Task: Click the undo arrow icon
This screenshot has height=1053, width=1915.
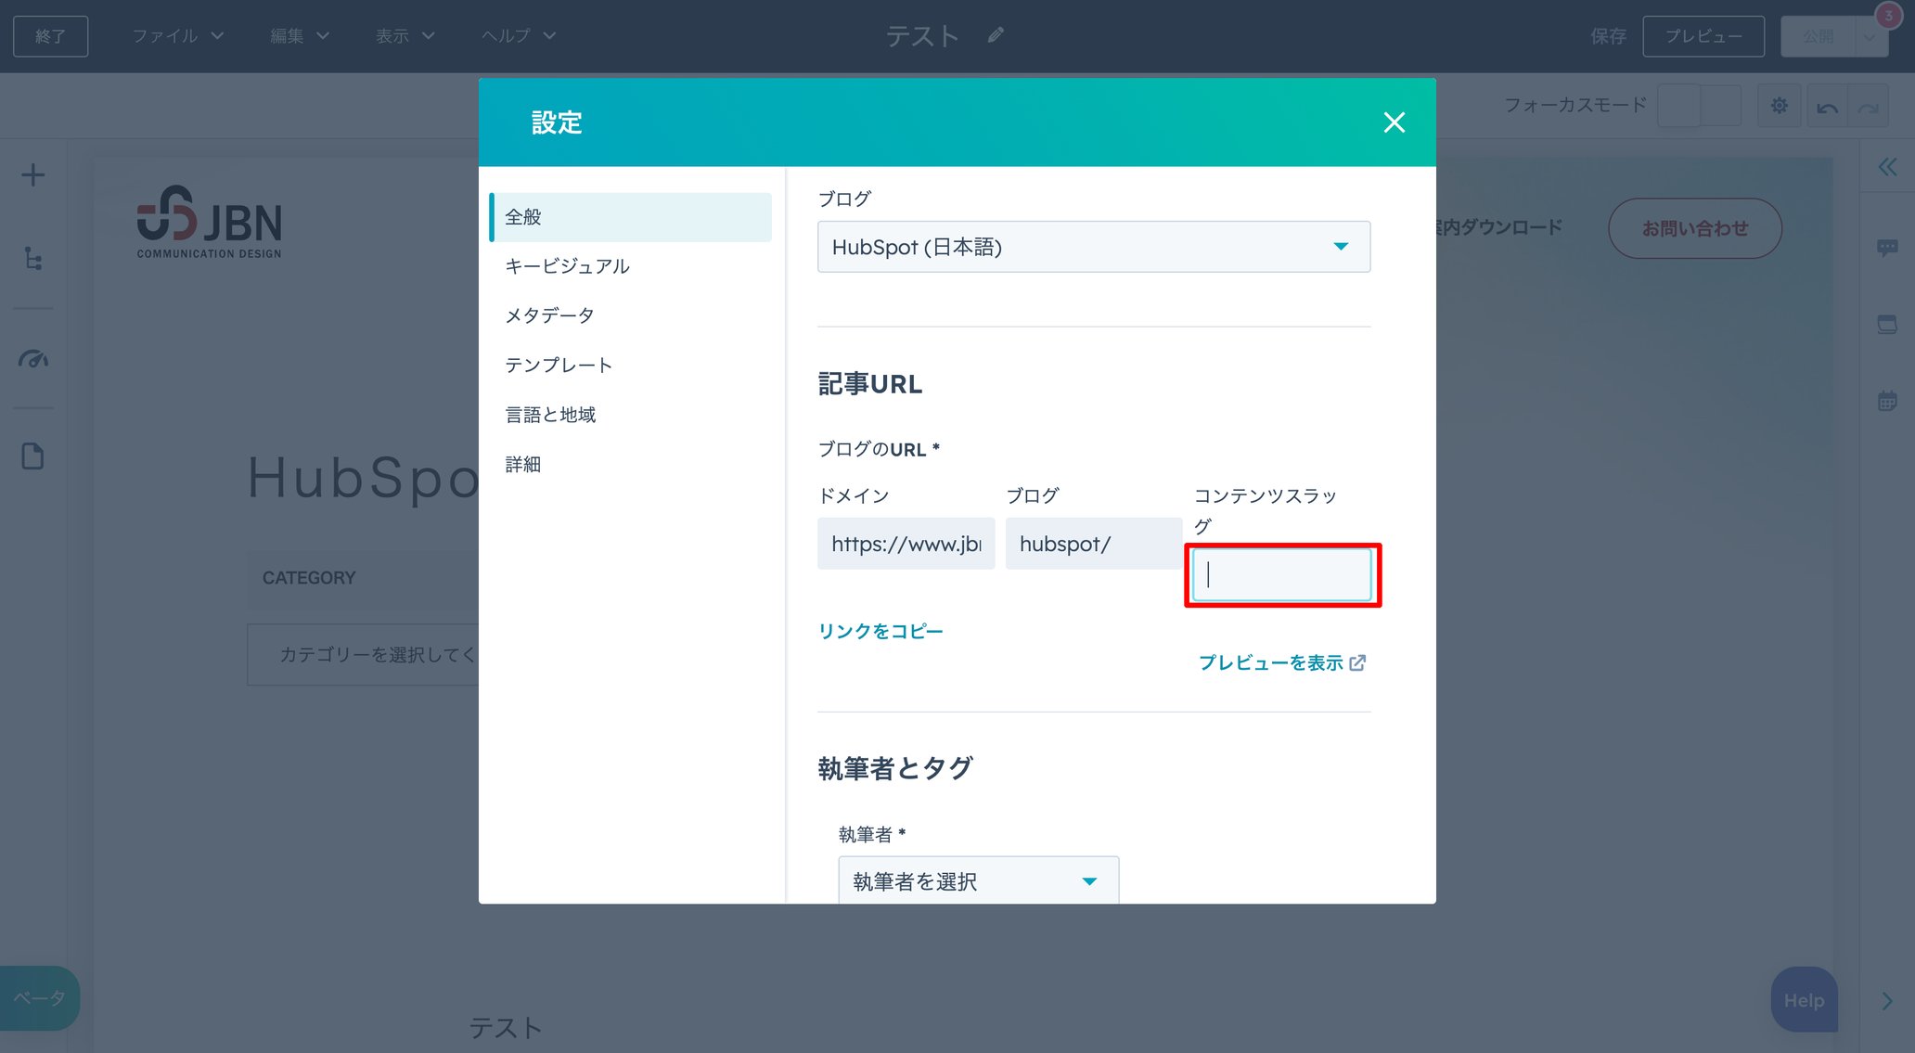Action: coord(1826,105)
